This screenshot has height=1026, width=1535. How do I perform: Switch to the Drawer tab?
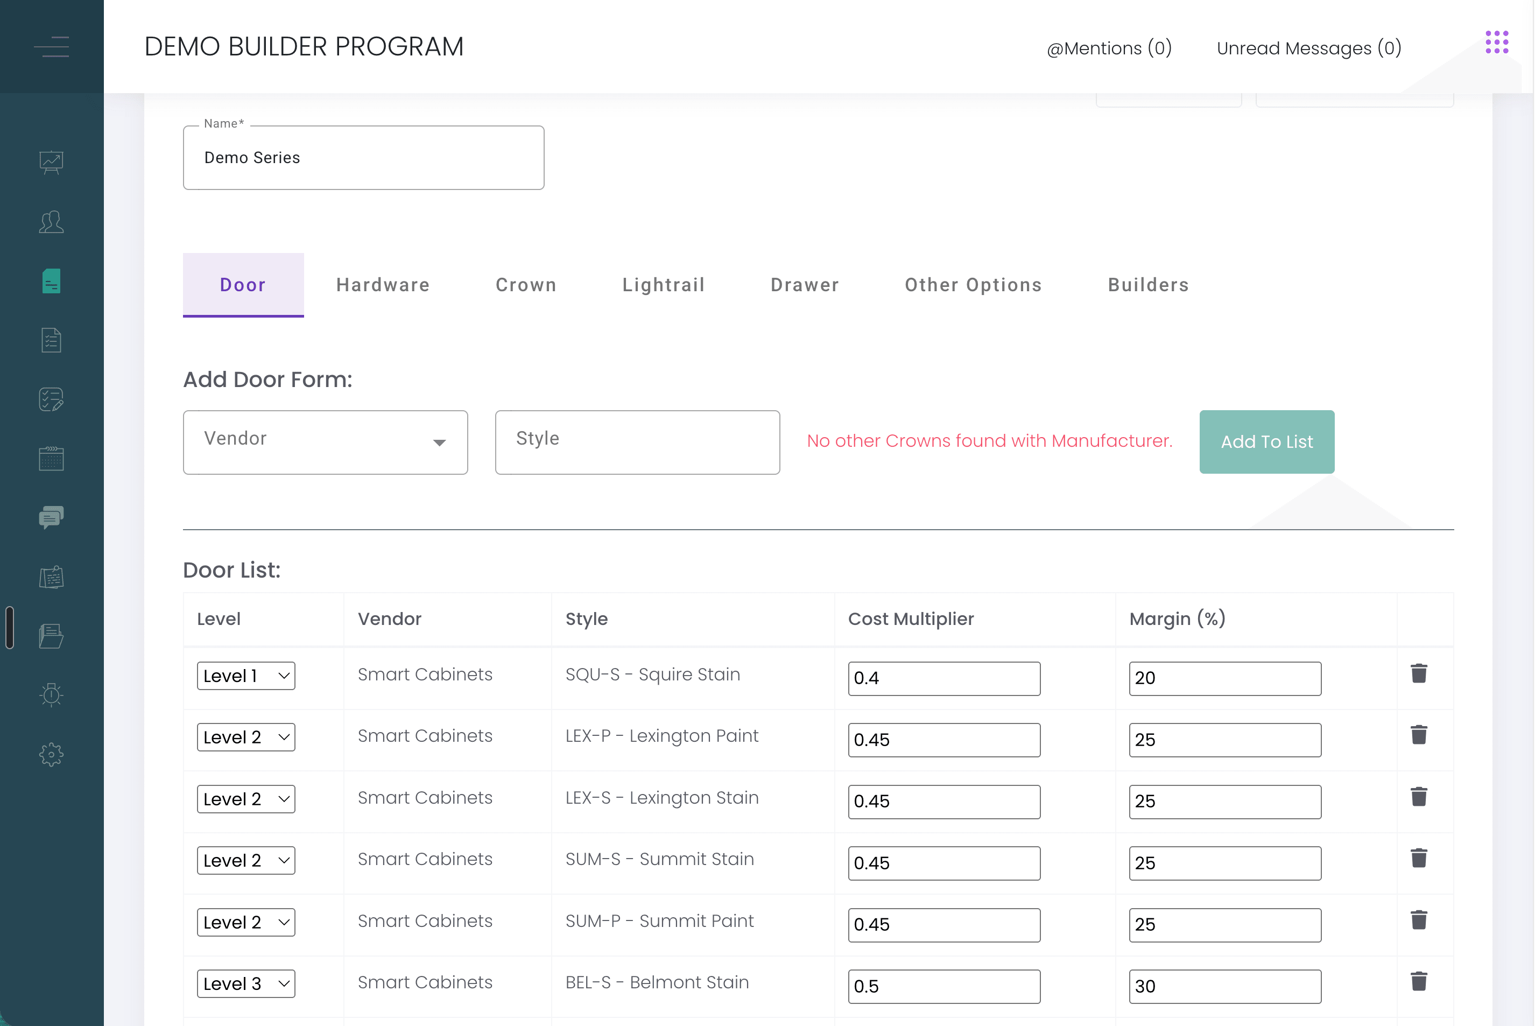tap(805, 285)
